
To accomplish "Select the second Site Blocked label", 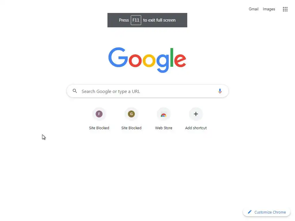I will click(131, 128).
